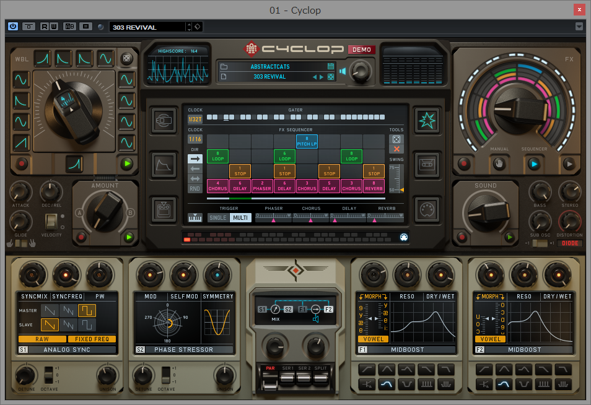Click the pink REVERB sequencer cell
Viewport: 591px width, 405px height.
pyautogui.click(x=374, y=186)
